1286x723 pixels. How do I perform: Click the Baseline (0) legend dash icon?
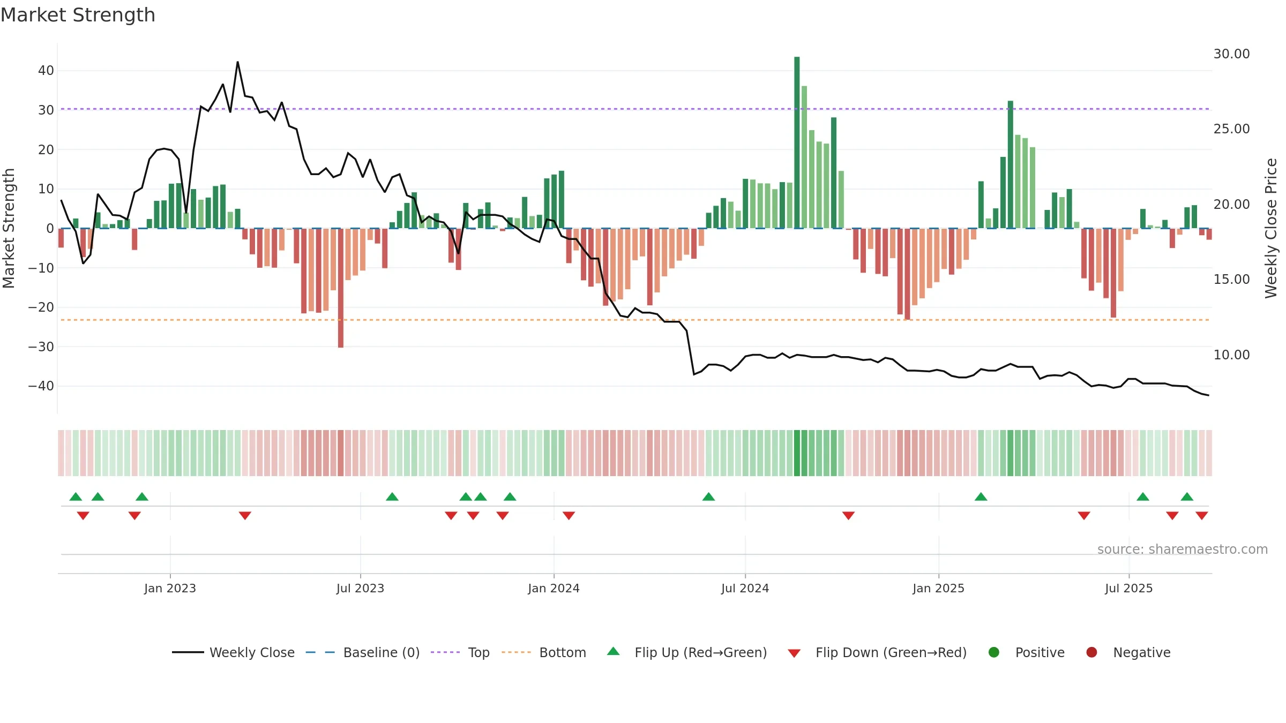320,652
